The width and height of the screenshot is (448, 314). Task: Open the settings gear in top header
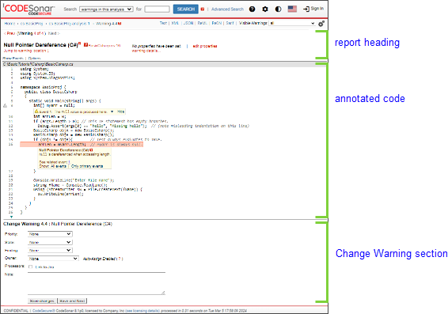(265, 9)
